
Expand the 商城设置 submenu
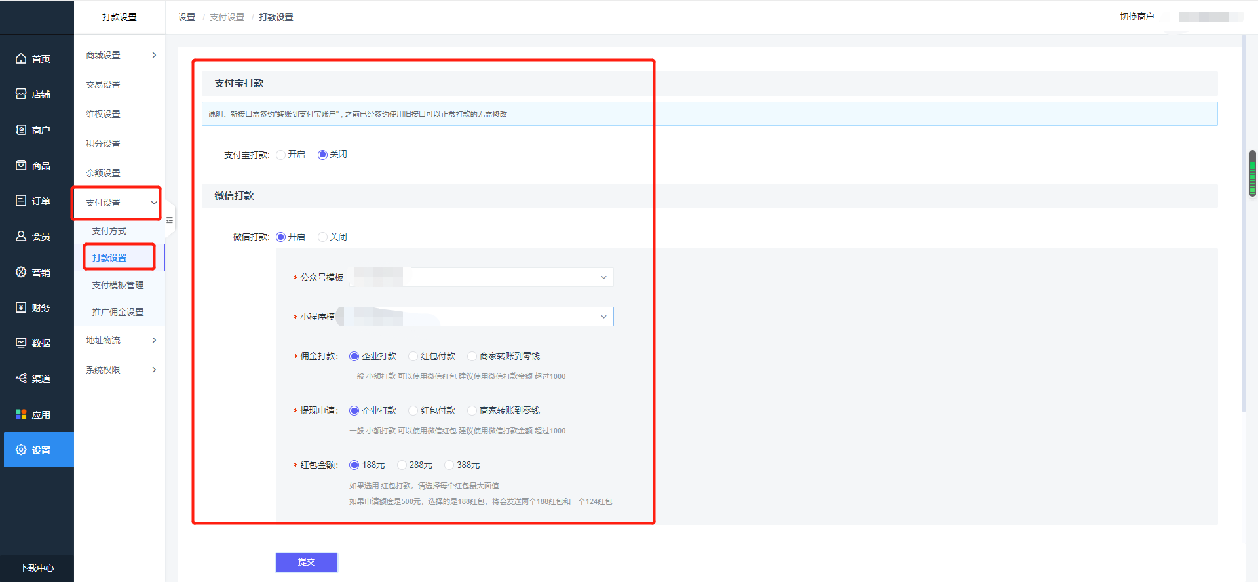[120, 55]
